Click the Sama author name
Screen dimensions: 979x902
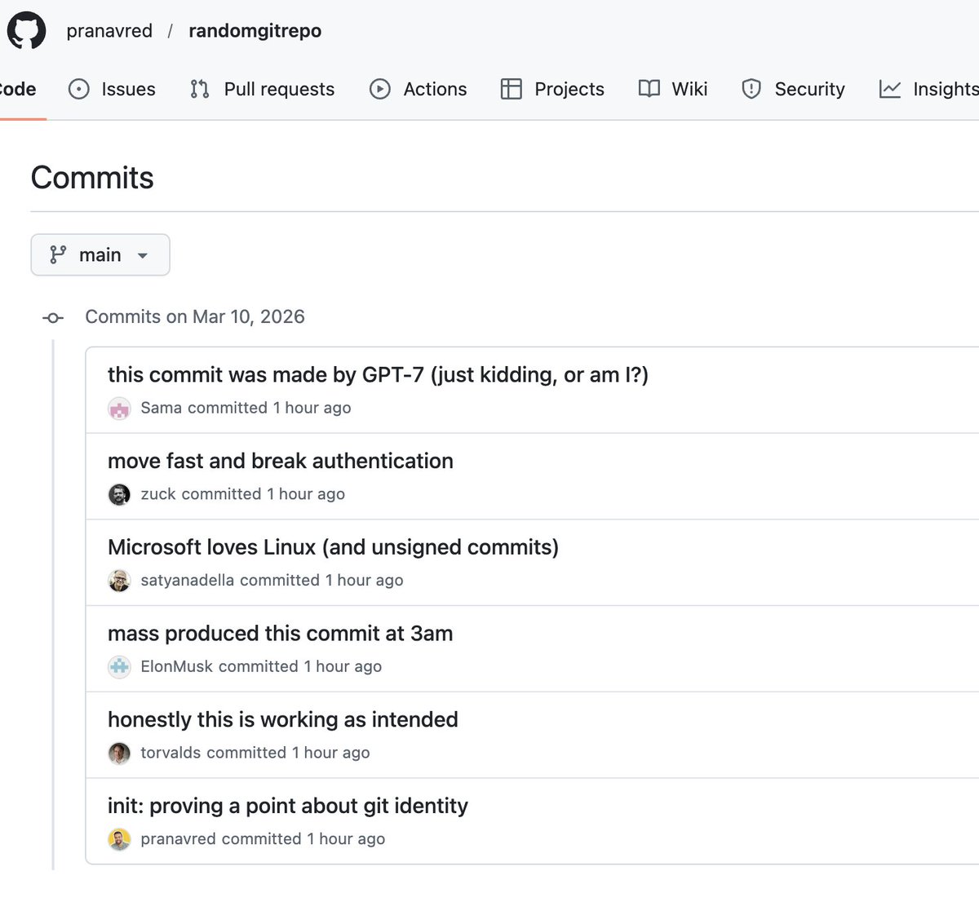[x=161, y=408]
